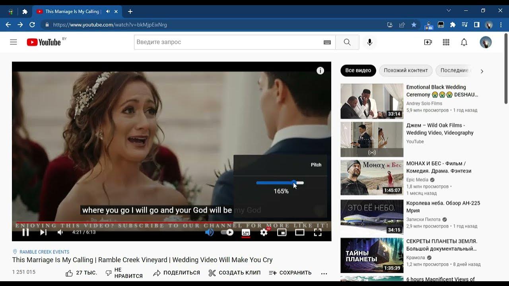509x286 pixels.
Task: Click СОЗДАТЬ КЛИП button
Action: 234,273
